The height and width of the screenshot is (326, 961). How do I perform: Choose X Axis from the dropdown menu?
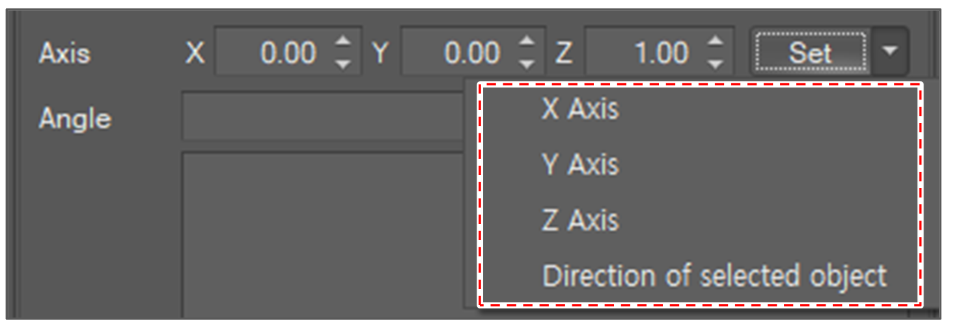point(580,110)
